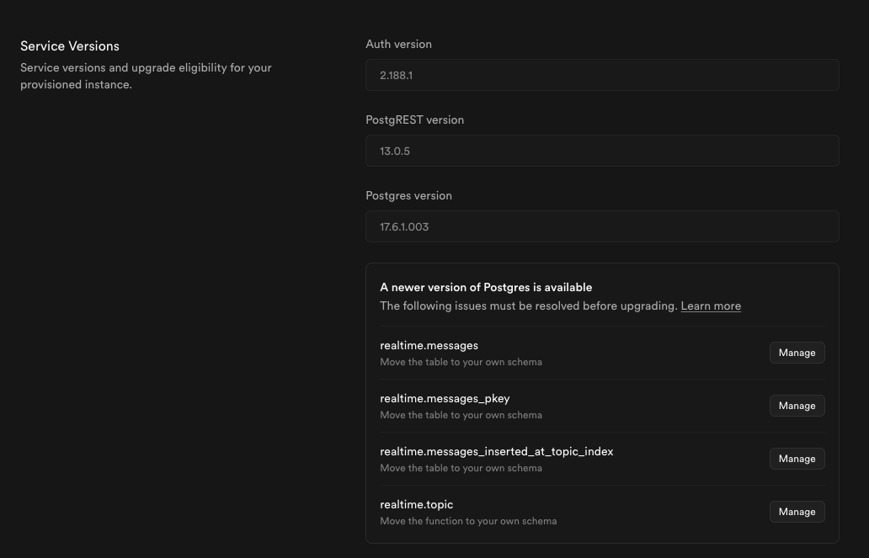
Task: Click the Manage button for realtime.messages
Action: [796, 353]
